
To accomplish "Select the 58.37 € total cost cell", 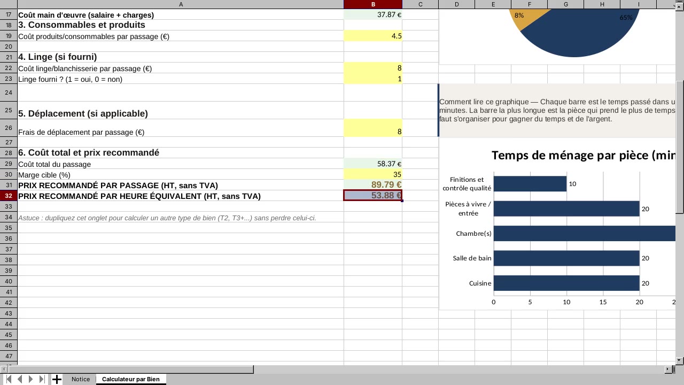I will pyautogui.click(x=373, y=164).
